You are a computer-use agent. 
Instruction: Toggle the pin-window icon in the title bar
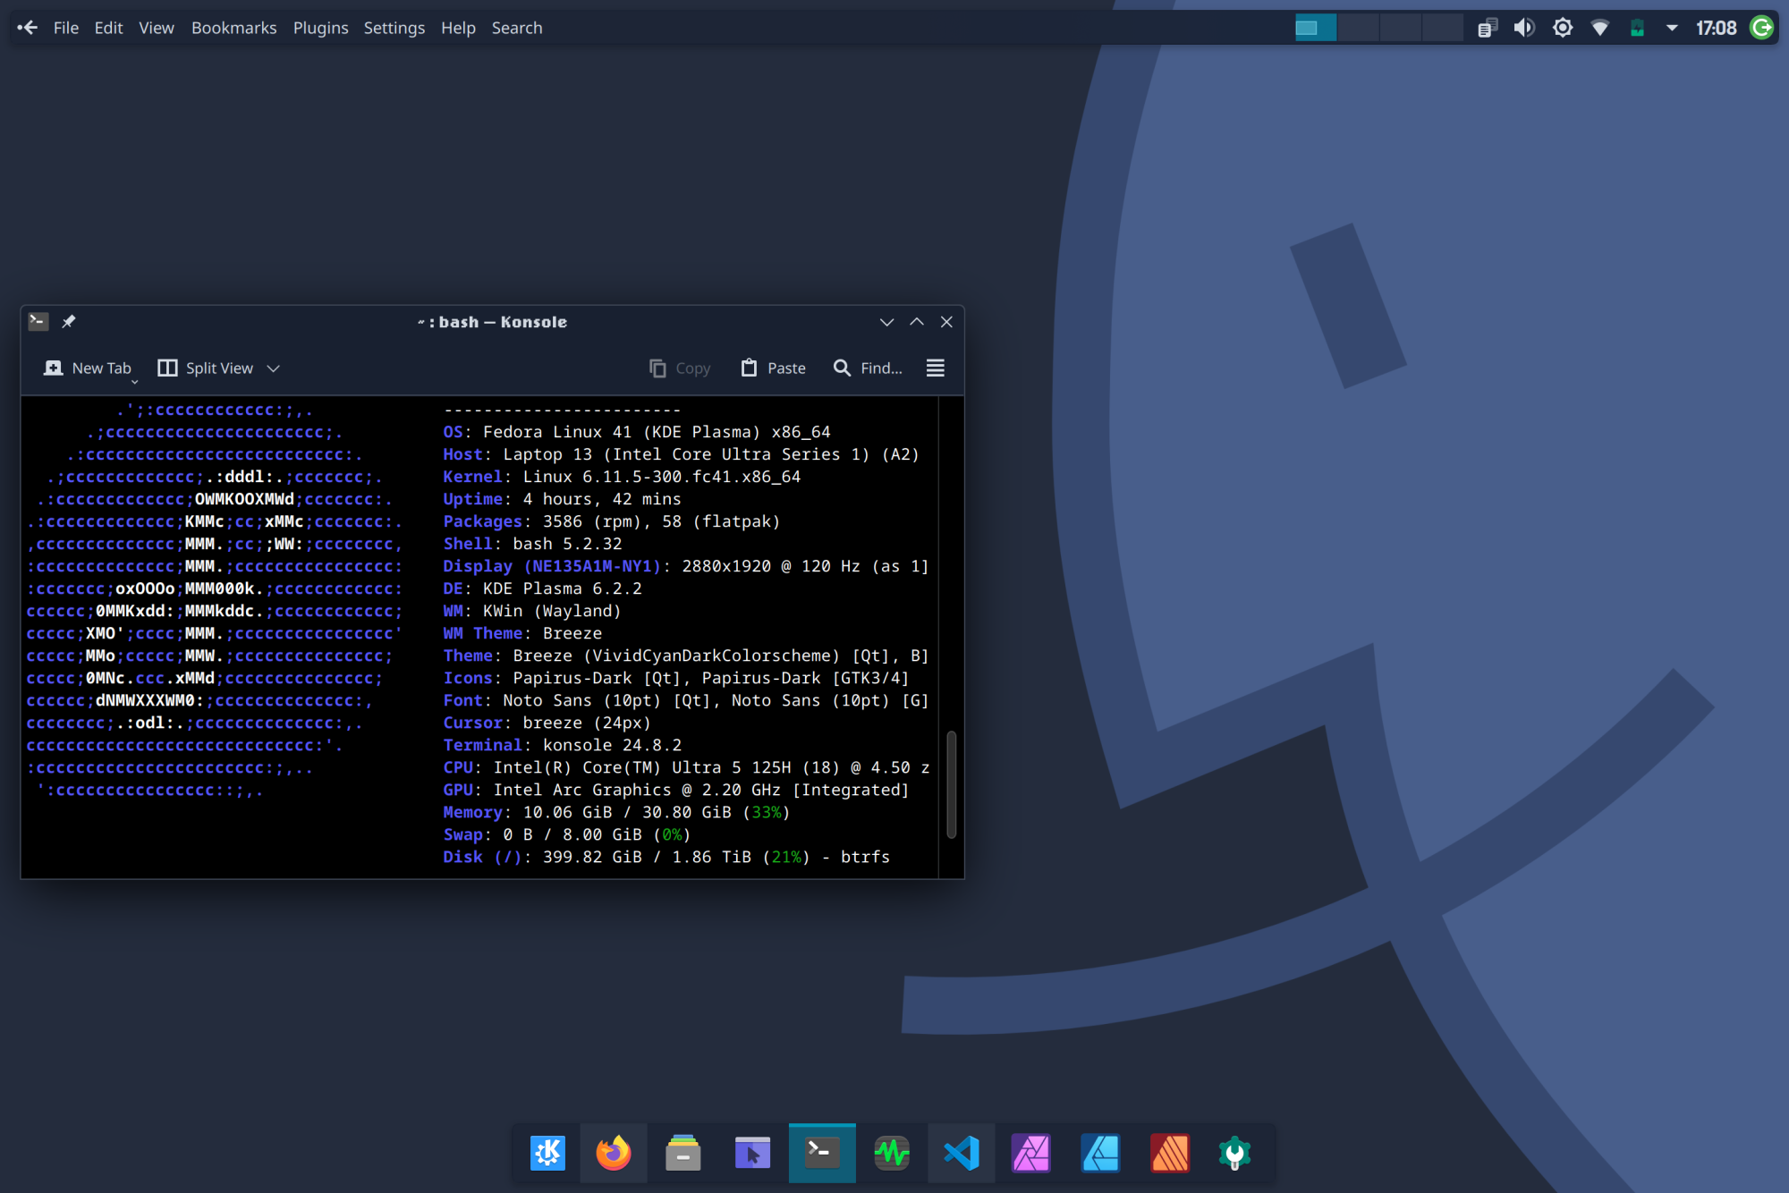click(x=69, y=321)
